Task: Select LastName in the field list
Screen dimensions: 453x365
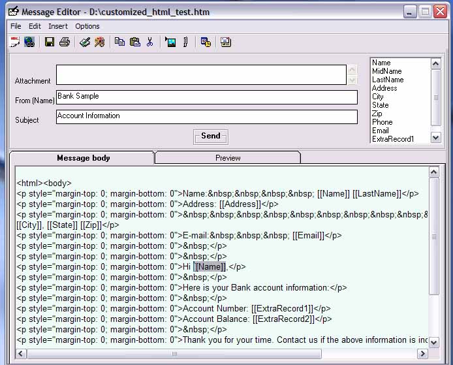Action: 388,80
